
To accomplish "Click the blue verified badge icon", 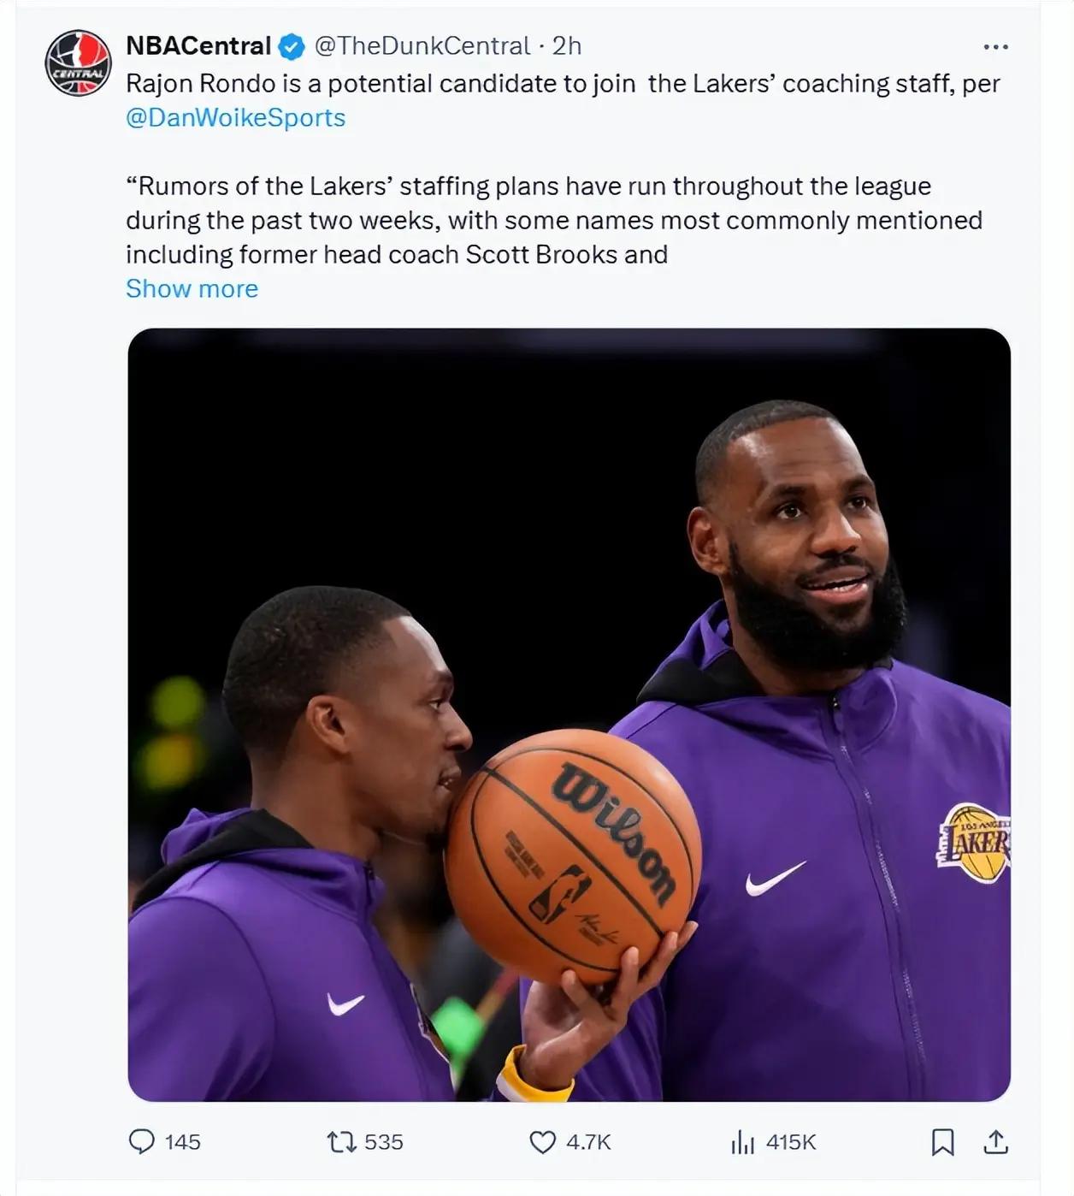I will coord(292,46).
